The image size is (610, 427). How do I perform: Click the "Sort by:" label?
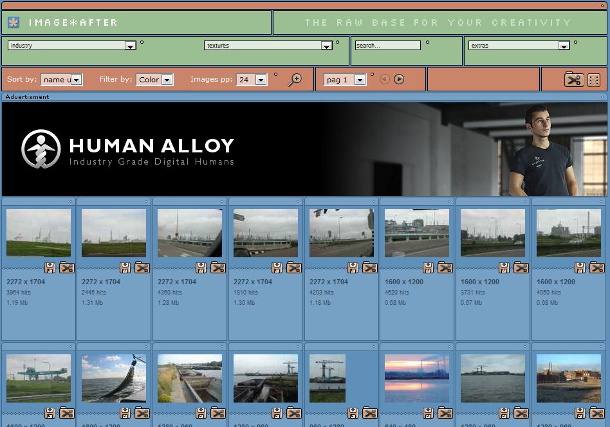[x=22, y=79]
